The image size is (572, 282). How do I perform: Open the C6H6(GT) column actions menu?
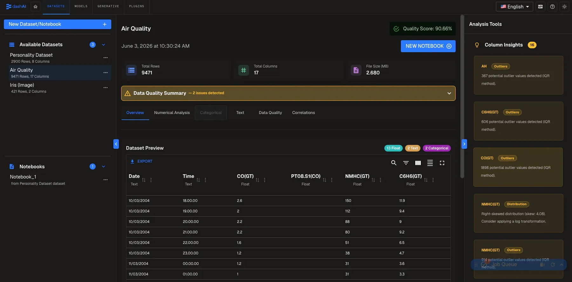click(x=433, y=180)
